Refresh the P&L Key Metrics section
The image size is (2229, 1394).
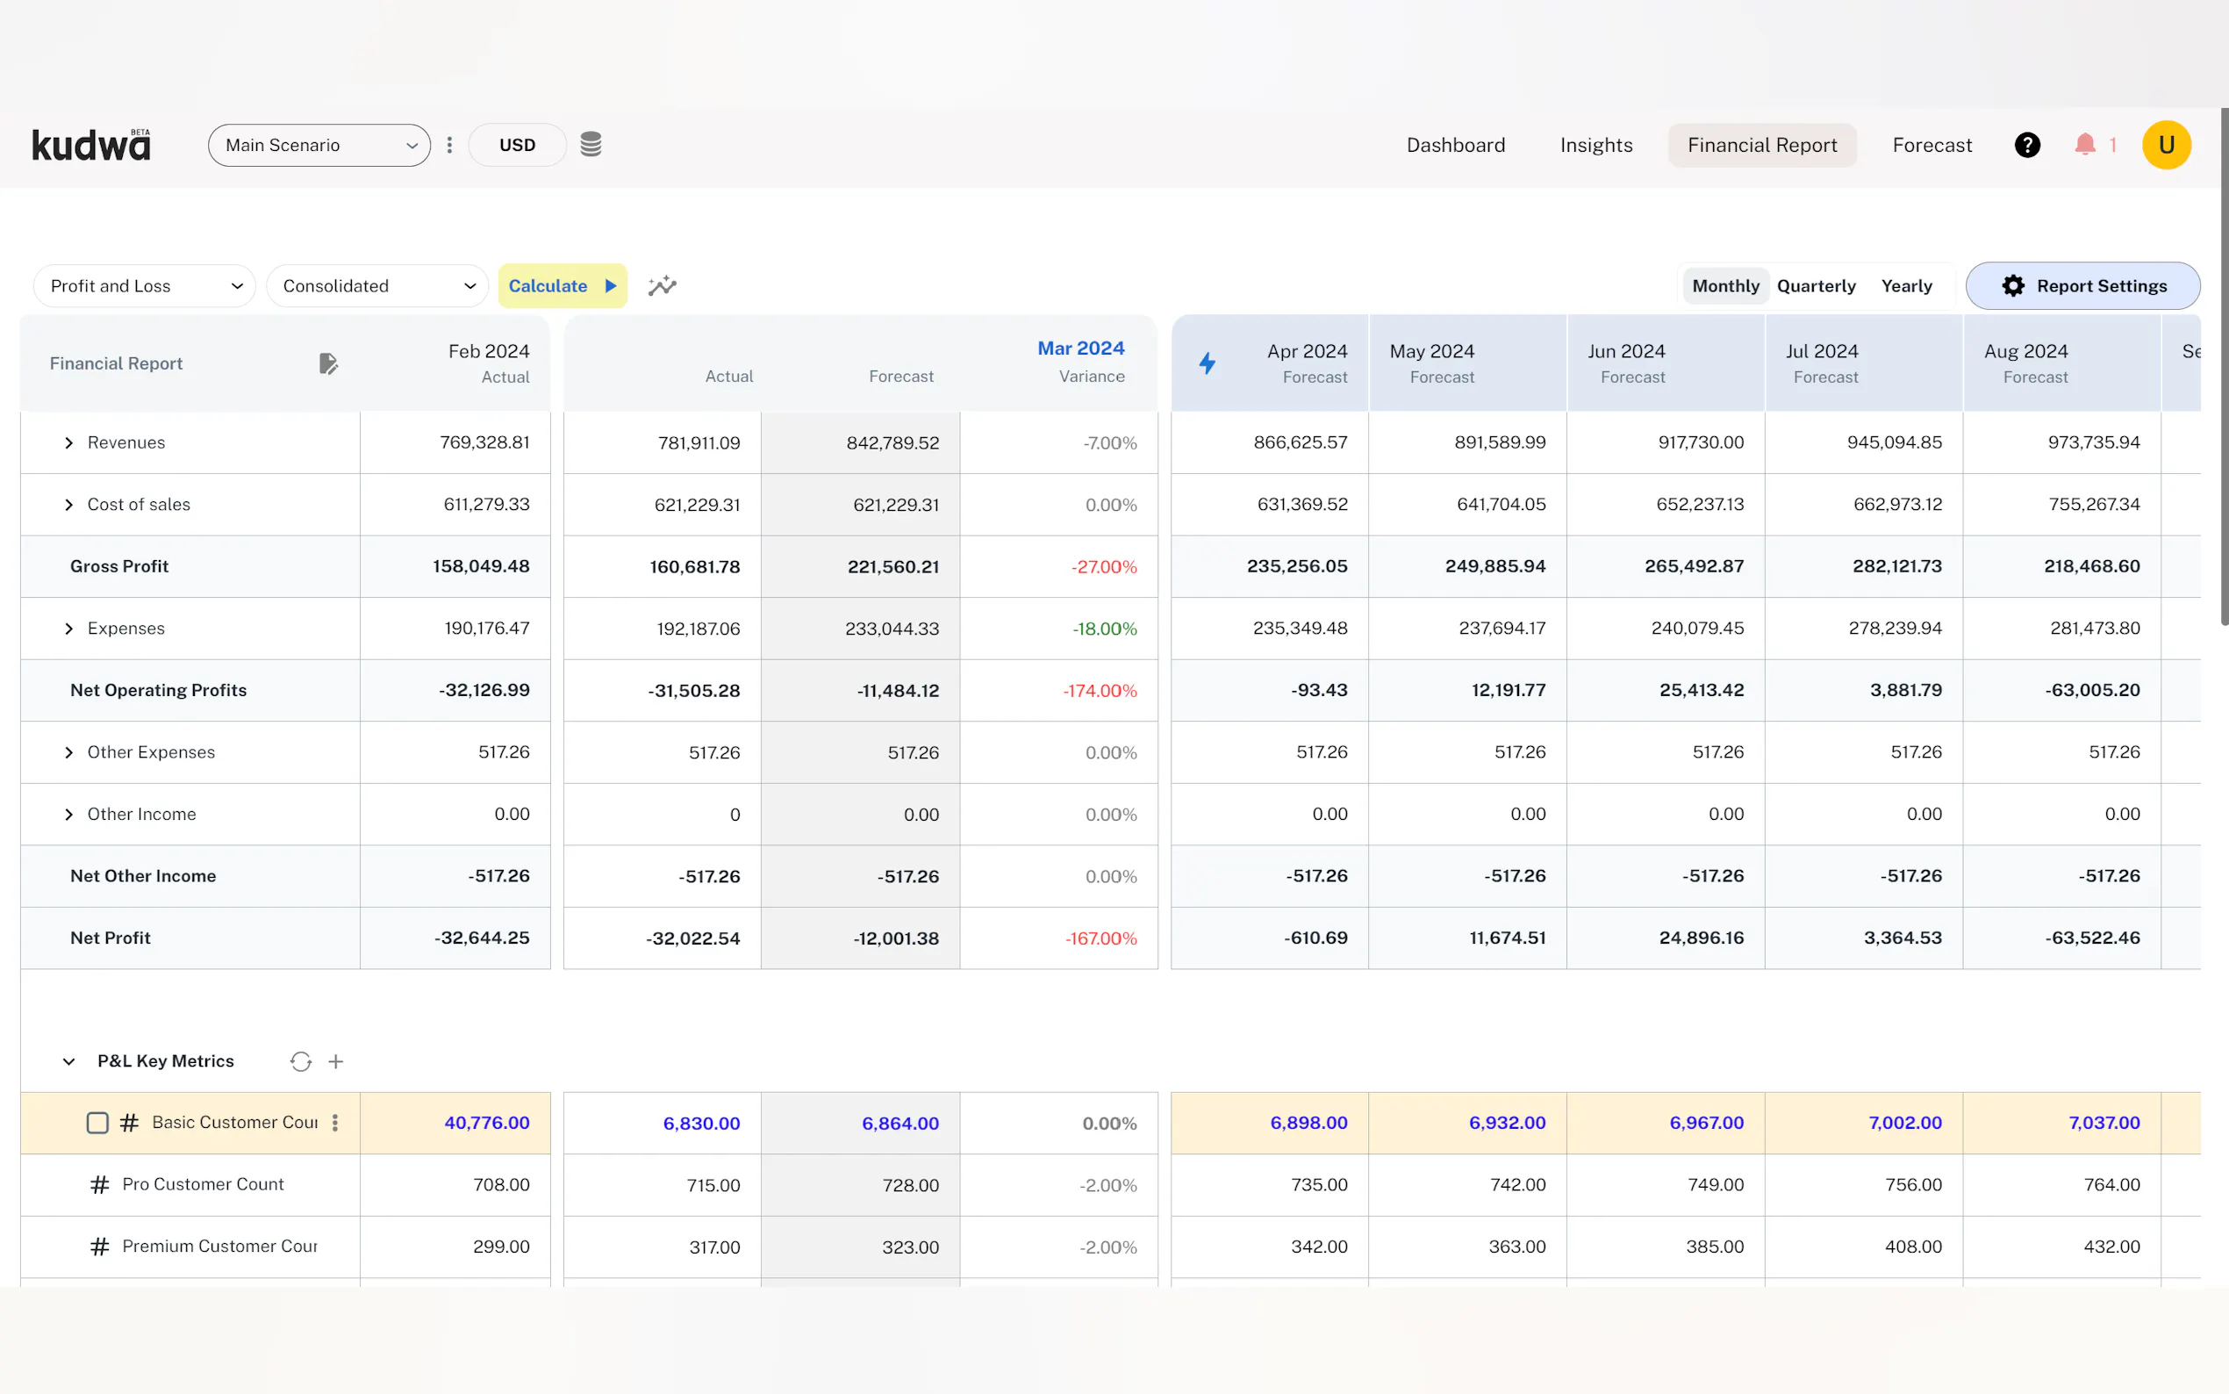tap(300, 1061)
